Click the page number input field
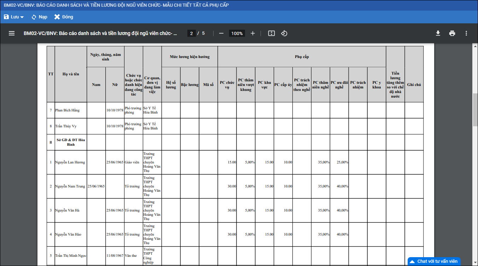The image size is (478, 266). coord(191,33)
